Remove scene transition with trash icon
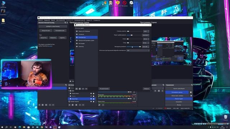Image resolution: width=230 pixels, height=129 pixels. pyautogui.click(x=159, y=91)
